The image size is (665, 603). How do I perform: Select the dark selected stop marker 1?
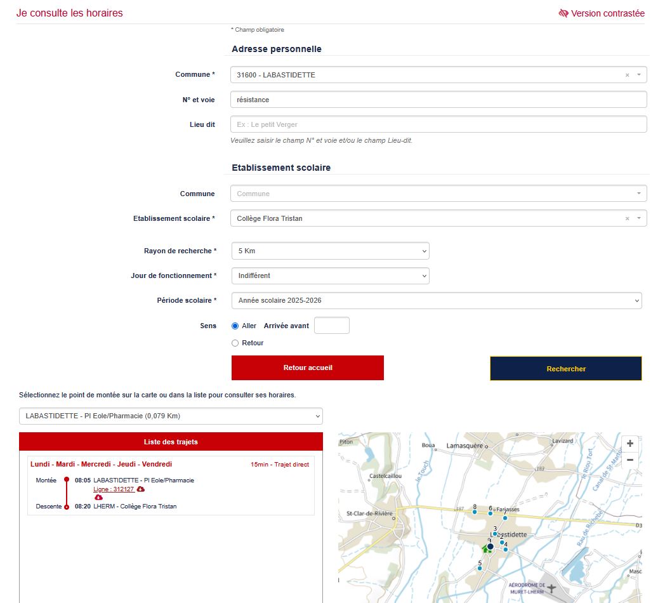(491, 547)
